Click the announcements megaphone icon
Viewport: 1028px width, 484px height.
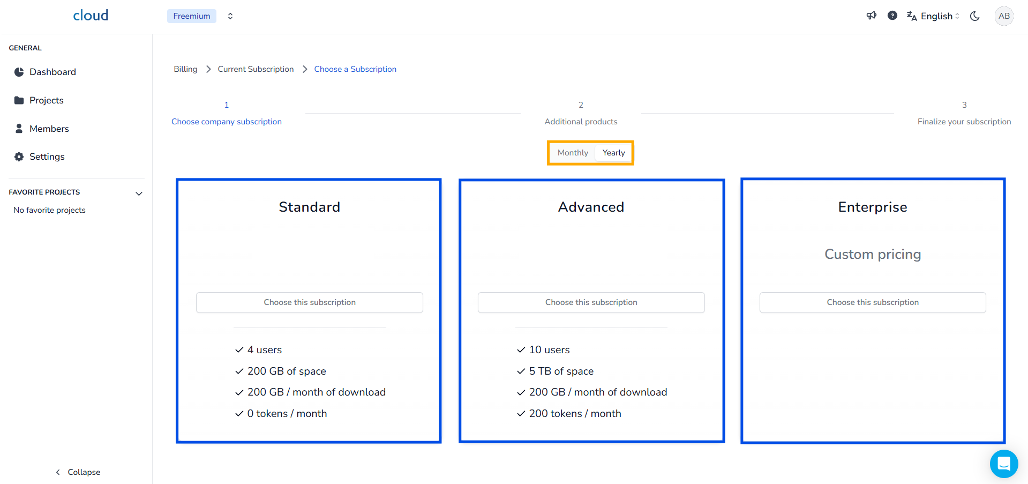[x=872, y=16]
